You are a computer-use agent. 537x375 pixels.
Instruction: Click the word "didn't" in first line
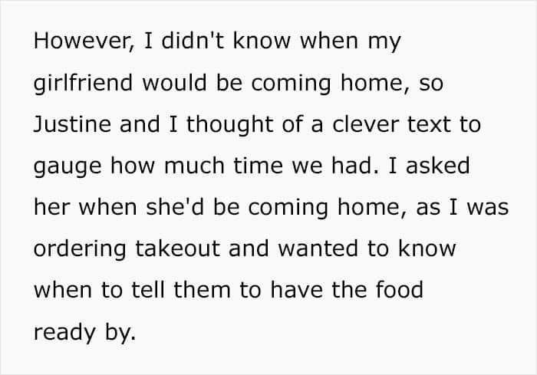pyautogui.click(x=193, y=41)
